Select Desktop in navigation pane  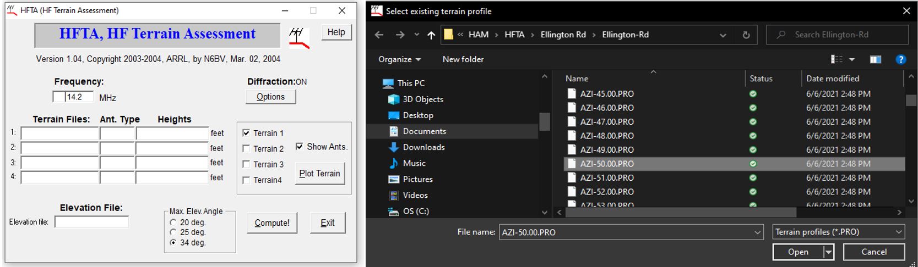click(x=418, y=115)
